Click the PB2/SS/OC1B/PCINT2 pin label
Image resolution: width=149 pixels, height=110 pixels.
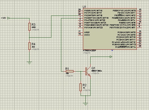[x=125, y=16]
